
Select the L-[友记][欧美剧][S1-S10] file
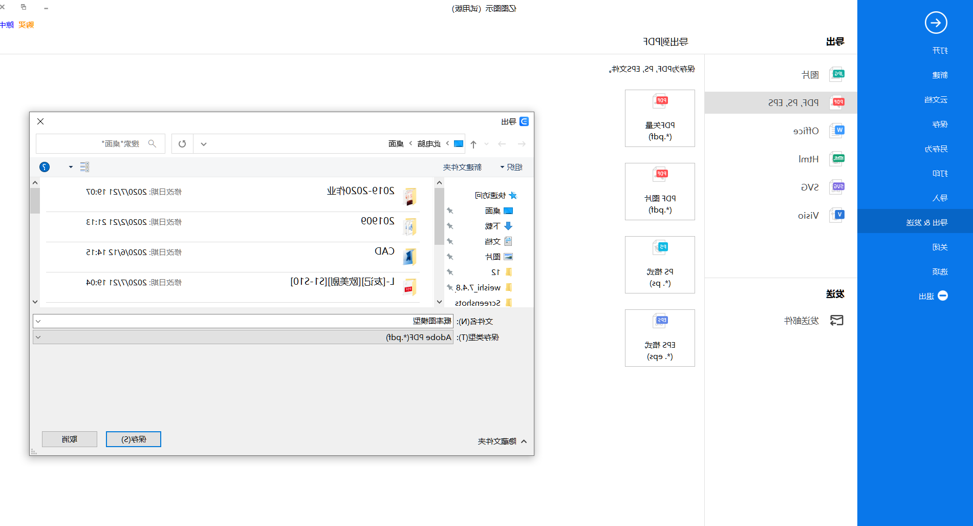(233, 287)
